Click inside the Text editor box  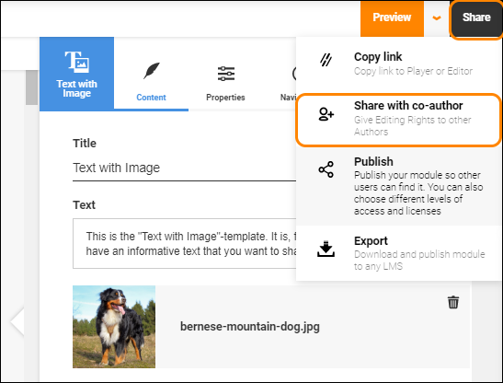(185, 244)
